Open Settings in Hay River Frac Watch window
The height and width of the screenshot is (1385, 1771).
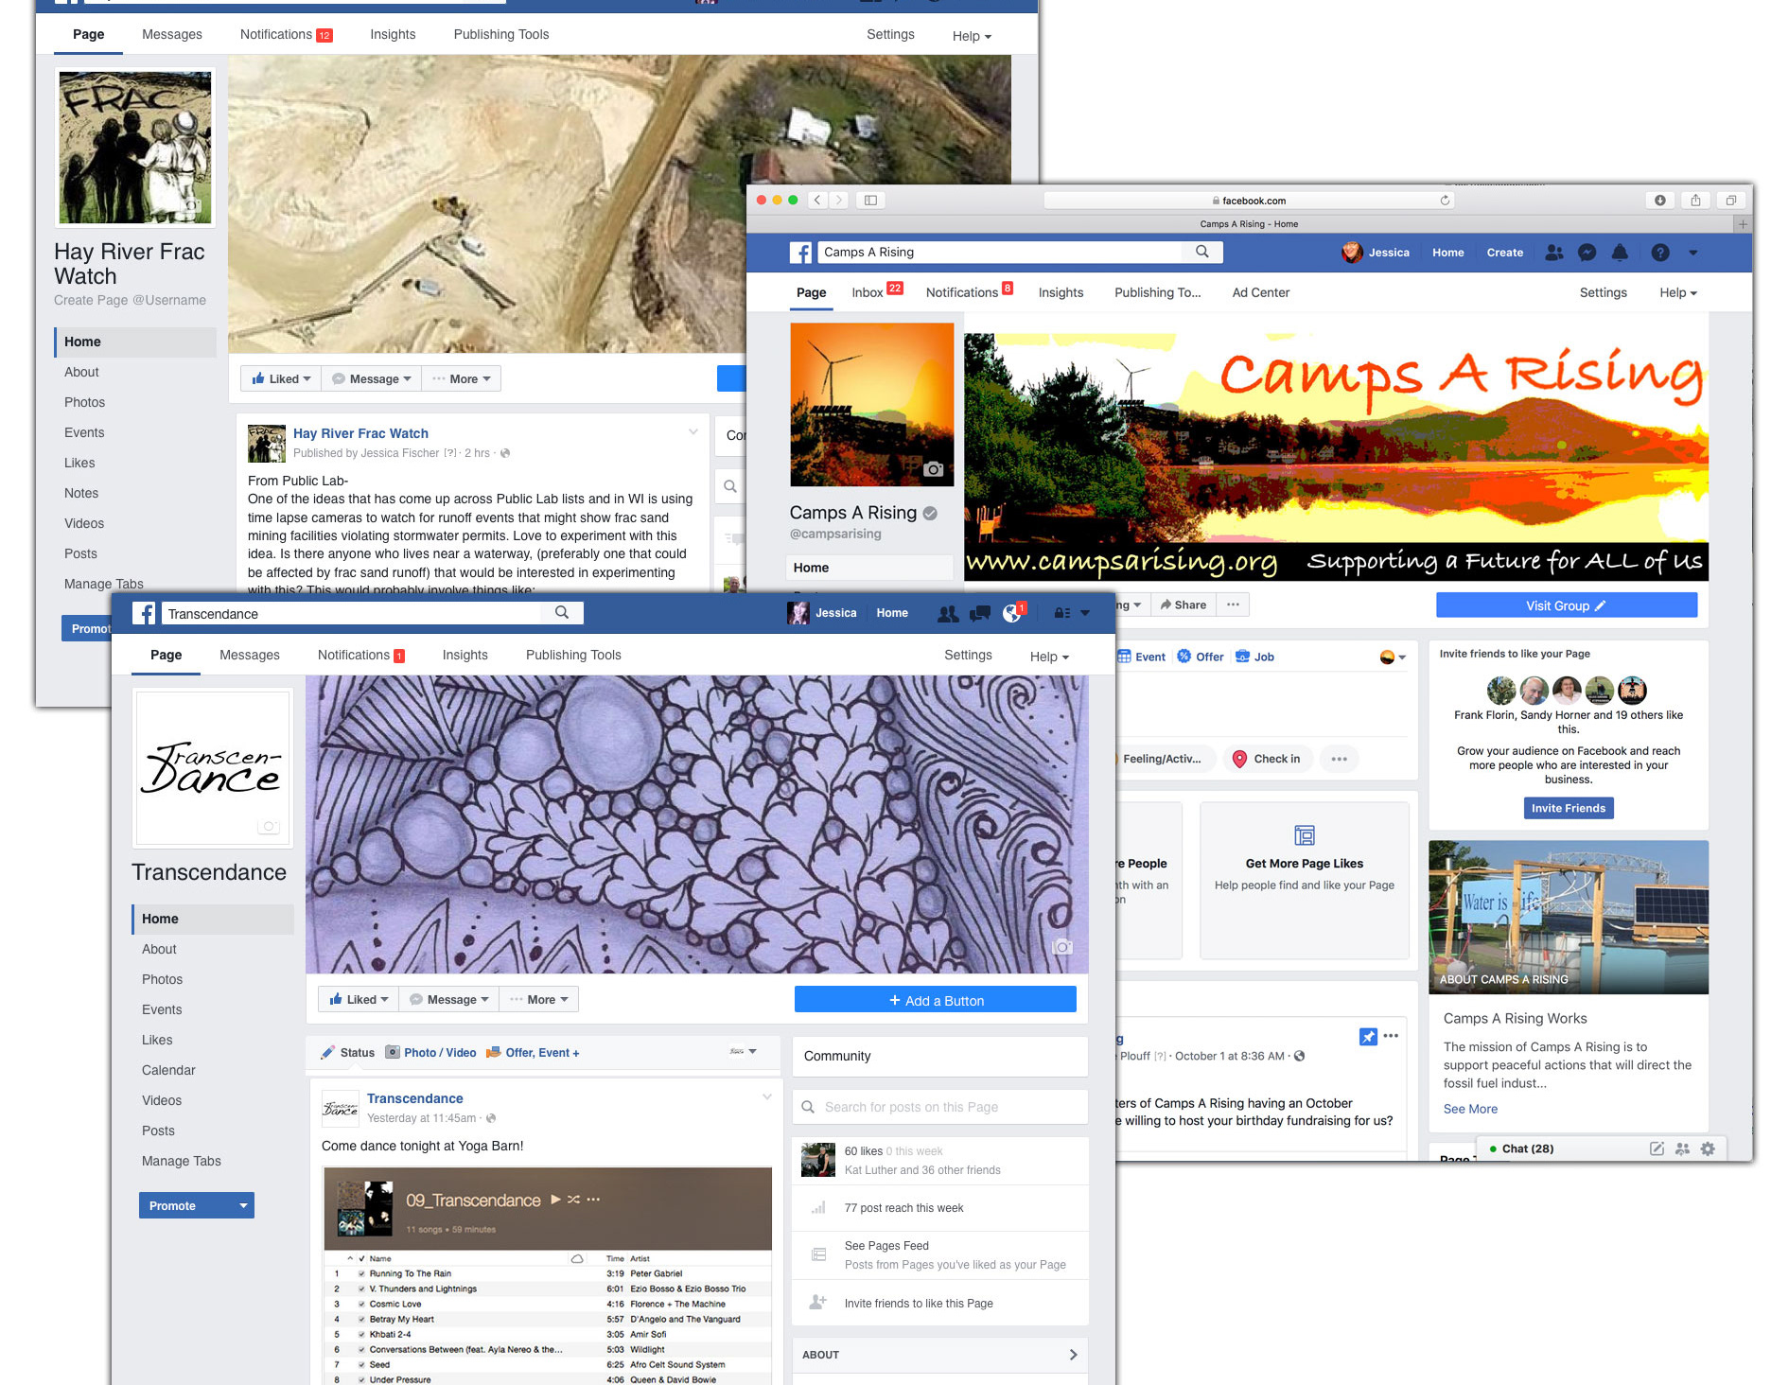point(889,34)
